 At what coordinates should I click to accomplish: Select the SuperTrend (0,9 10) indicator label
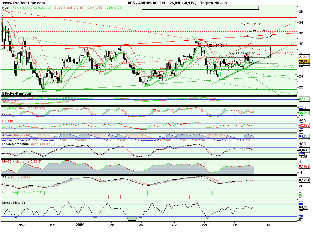(x=69, y=7)
